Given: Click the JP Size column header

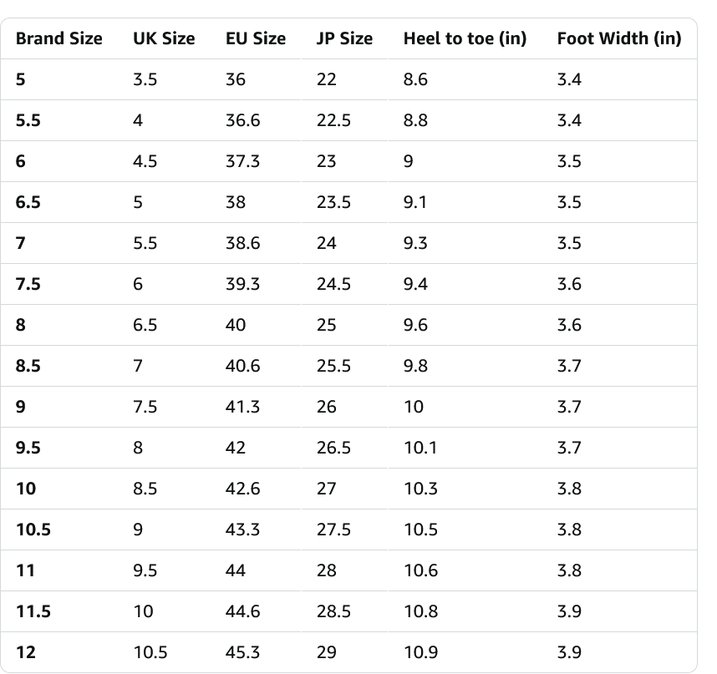Looking at the screenshot, I should pos(344,38).
